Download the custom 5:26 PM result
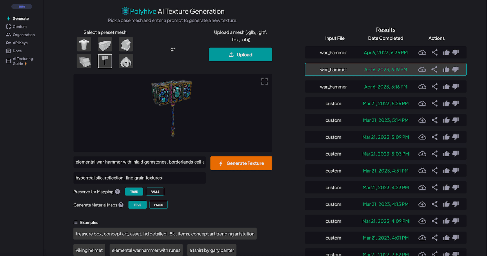Image resolution: width=487 pixels, height=256 pixels. [422, 103]
